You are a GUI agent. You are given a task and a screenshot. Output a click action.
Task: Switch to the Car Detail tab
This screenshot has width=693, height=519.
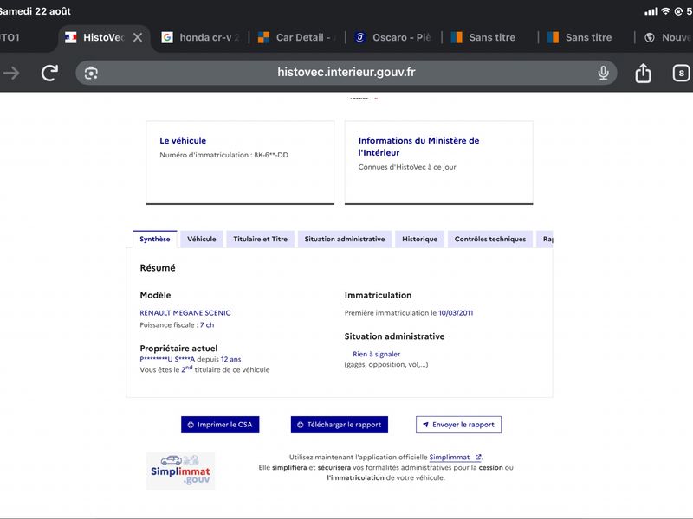296,37
